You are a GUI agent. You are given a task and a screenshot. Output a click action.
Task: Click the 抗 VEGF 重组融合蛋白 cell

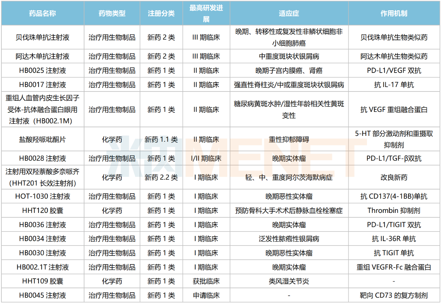pos(394,110)
